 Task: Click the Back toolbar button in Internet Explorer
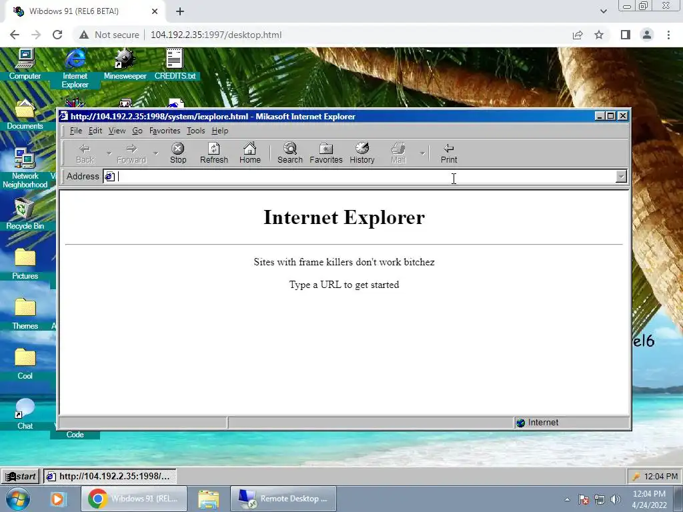pos(85,153)
